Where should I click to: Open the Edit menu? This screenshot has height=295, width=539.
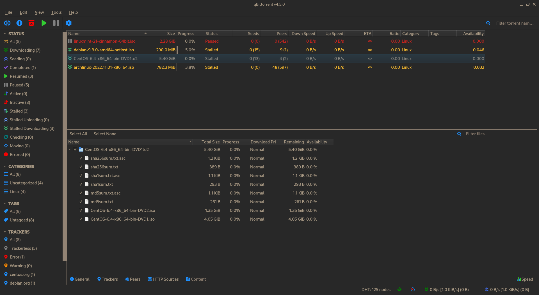pyautogui.click(x=23, y=12)
